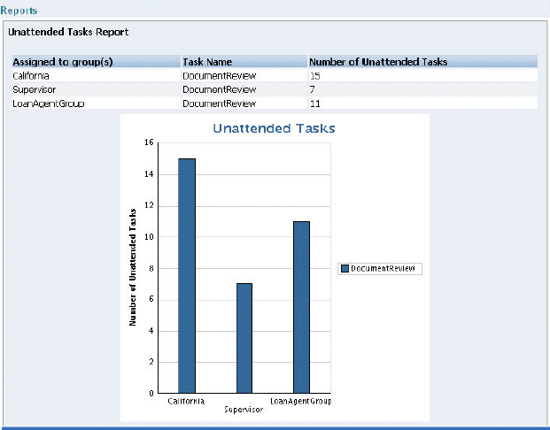Click the 16 tick label on y-axis
This screenshot has height=430, width=550.
pyautogui.click(x=149, y=142)
